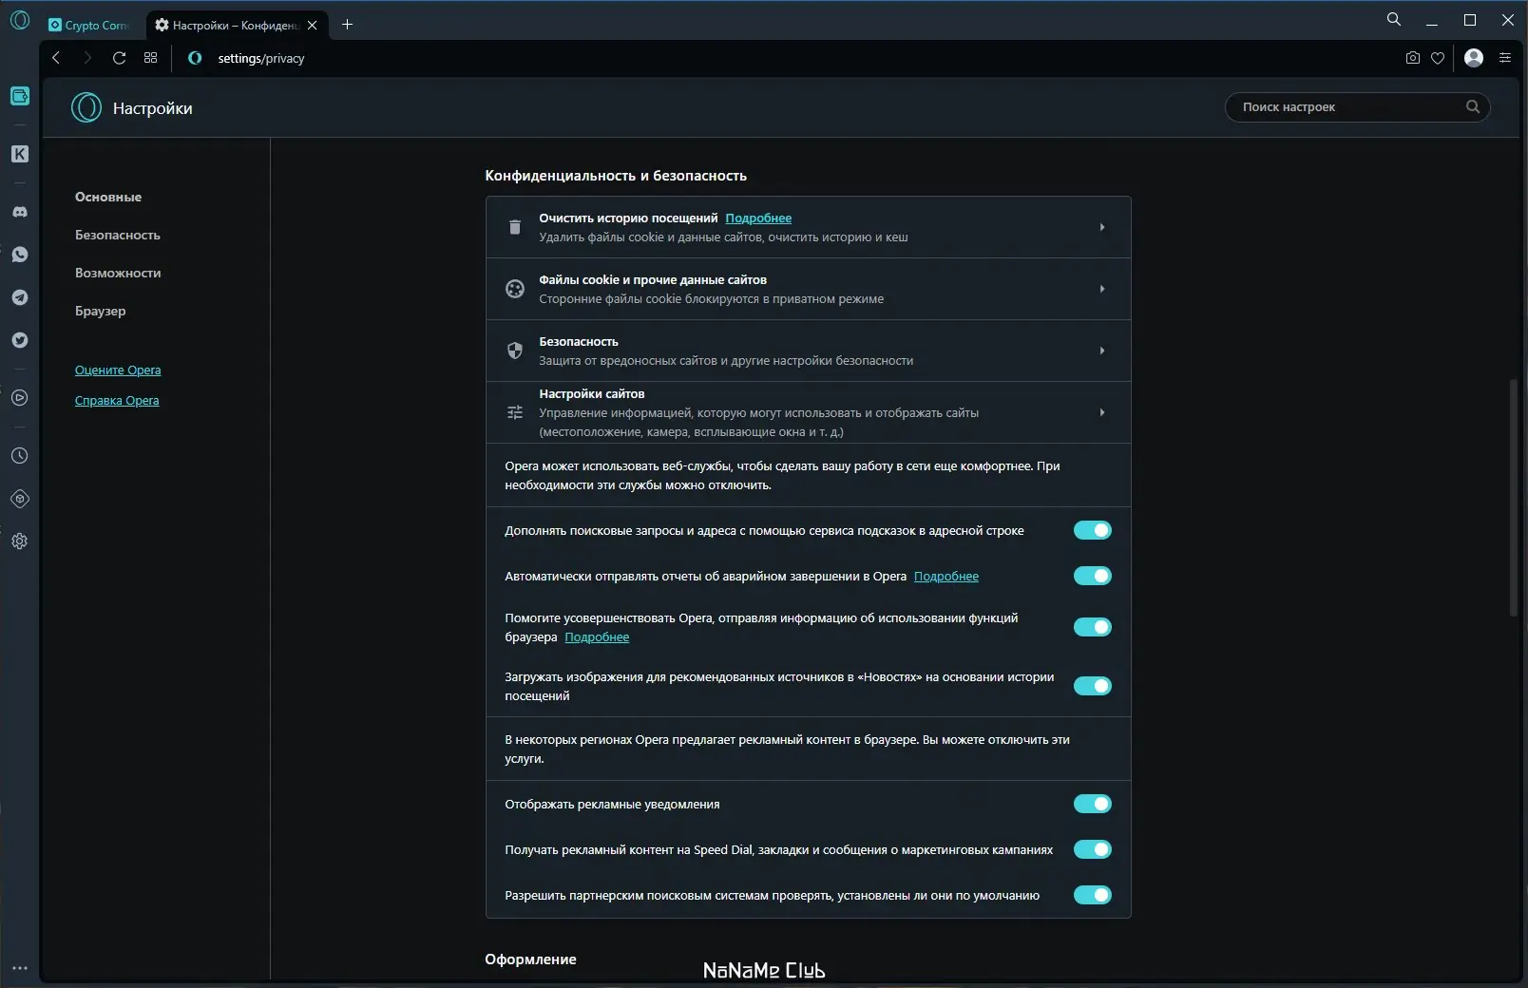This screenshot has width=1528, height=988.
Task: Open Telegram in the sidebar
Action: [x=20, y=297]
